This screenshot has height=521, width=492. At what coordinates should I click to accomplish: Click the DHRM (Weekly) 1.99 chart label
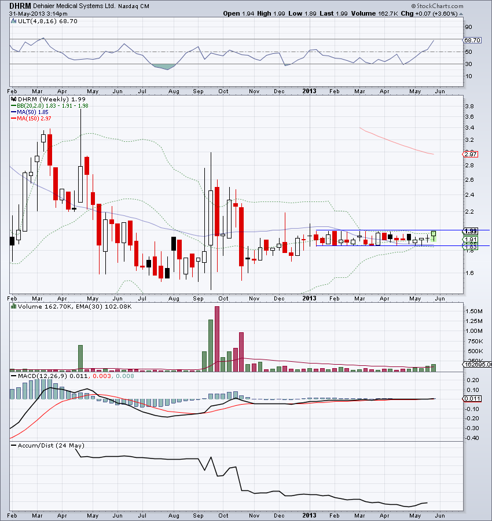[52, 99]
